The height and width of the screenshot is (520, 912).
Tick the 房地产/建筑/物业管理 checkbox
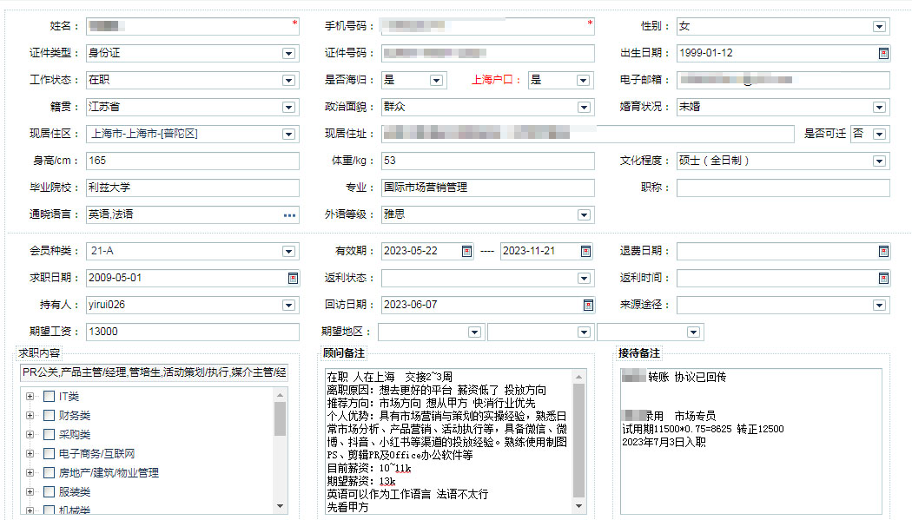point(49,473)
